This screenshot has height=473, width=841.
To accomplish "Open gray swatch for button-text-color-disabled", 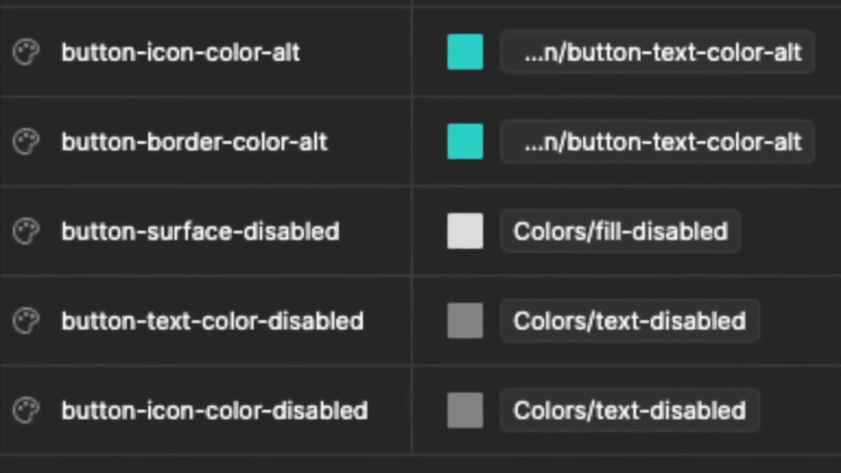I will (465, 320).
